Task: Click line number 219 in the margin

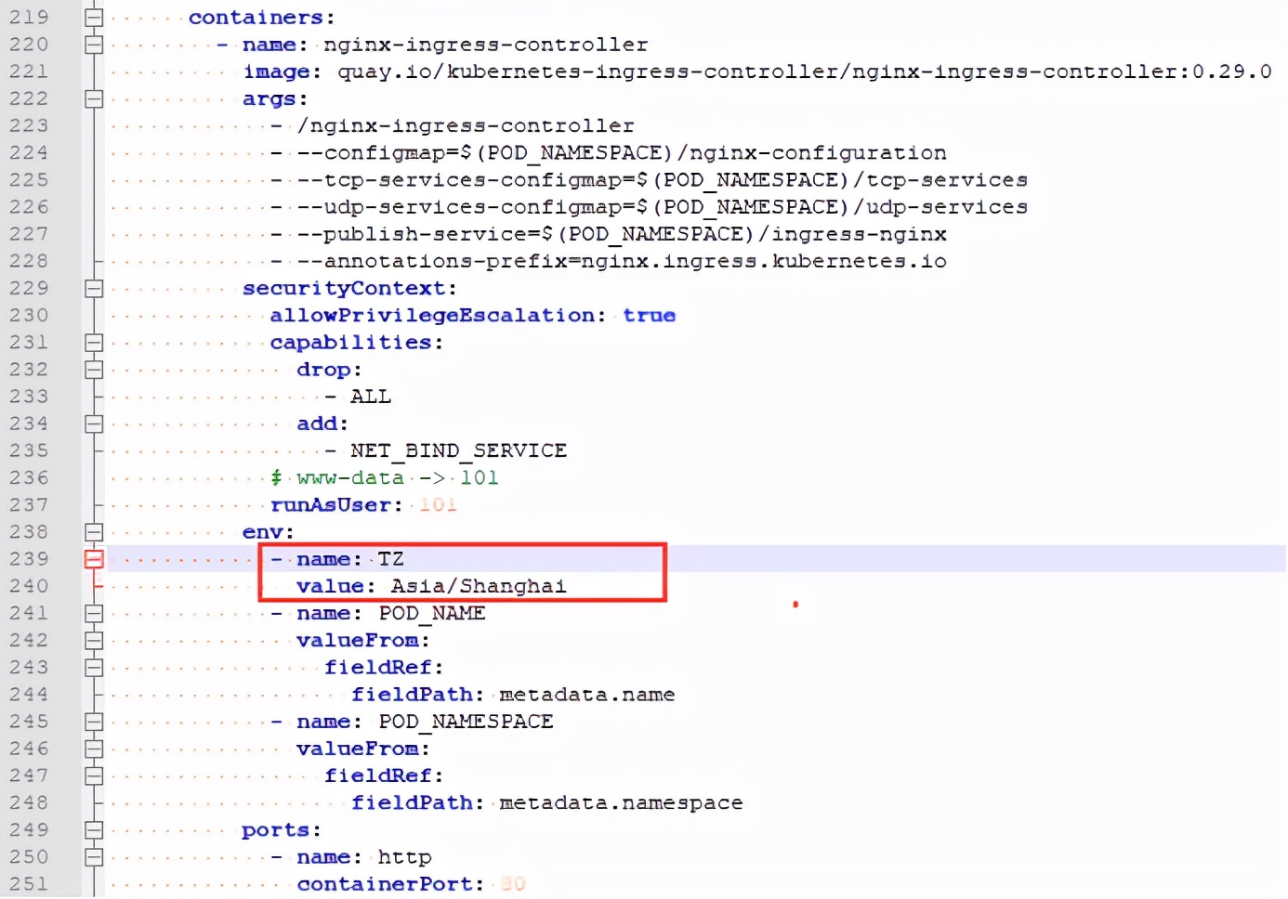Action: pos(29,18)
